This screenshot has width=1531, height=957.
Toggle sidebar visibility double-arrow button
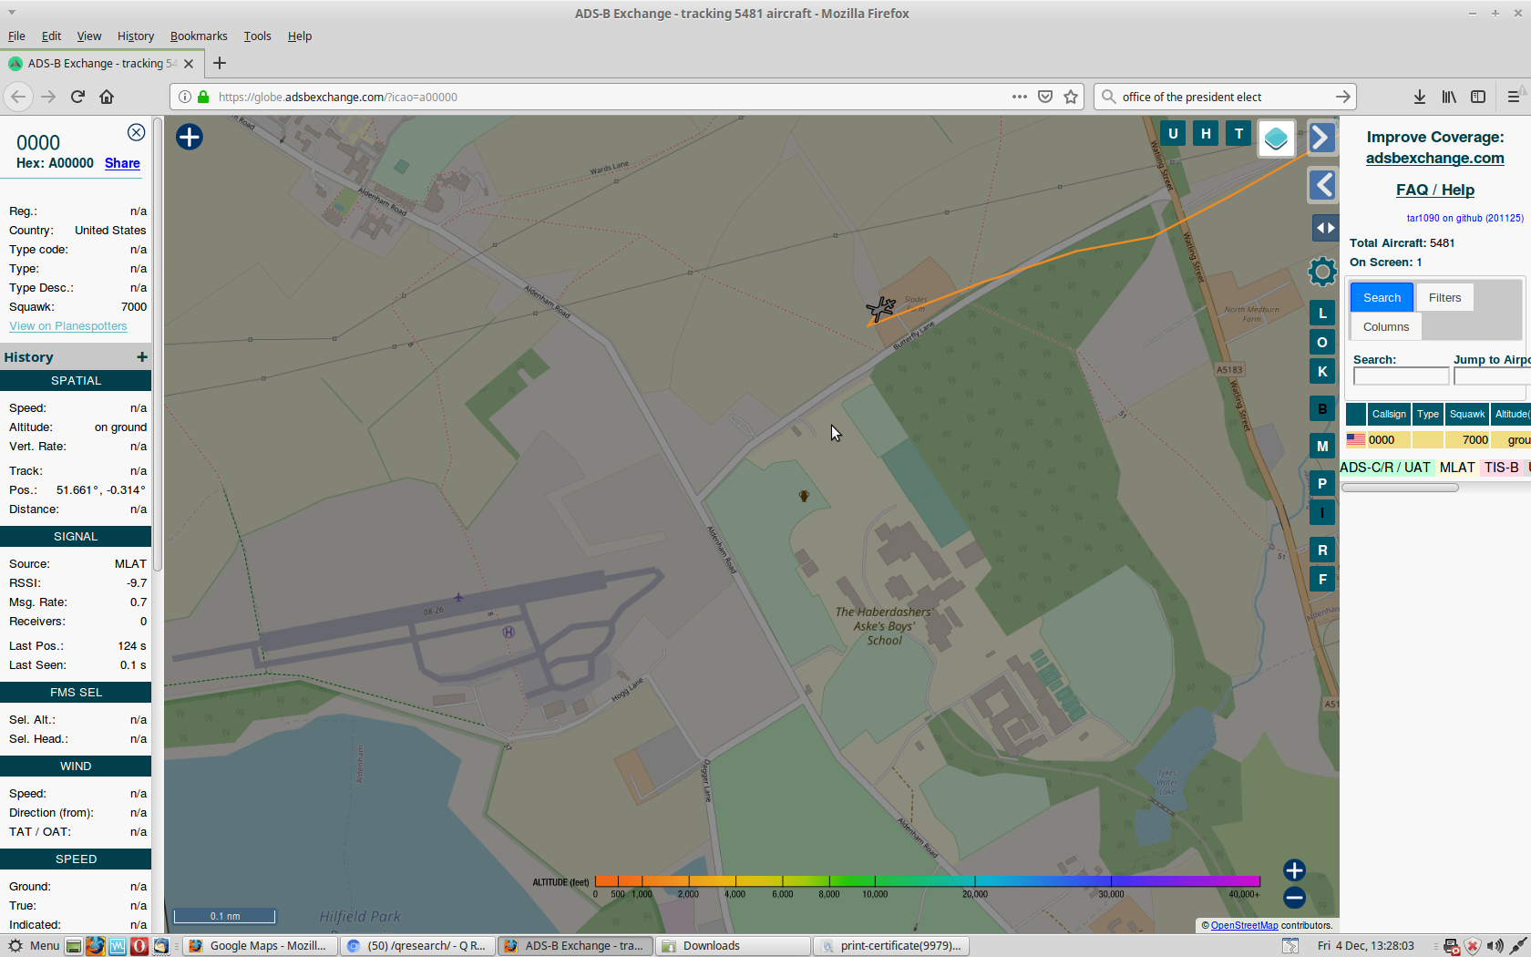(1325, 228)
